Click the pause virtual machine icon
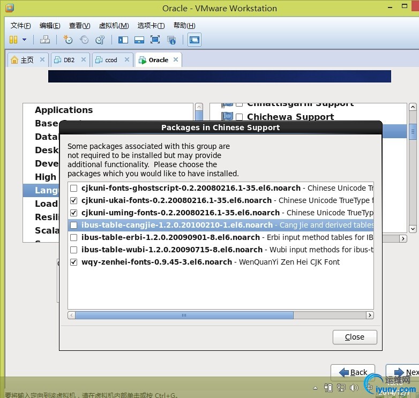 click(x=13, y=40)
